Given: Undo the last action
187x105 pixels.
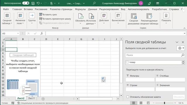Looking at the screenshot, I should [x=38, y=3].
